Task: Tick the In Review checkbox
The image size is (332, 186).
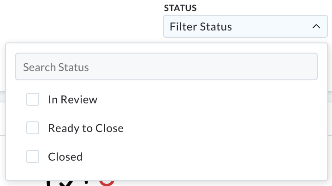Action: pyautogui.click(x=33, y=99)
